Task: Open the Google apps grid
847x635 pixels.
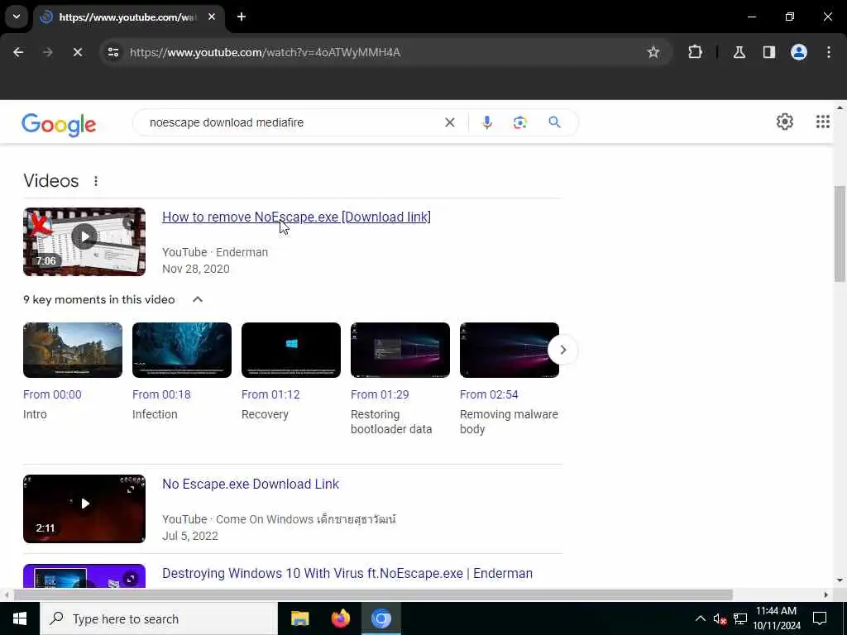Action: (x=822, y=122)
